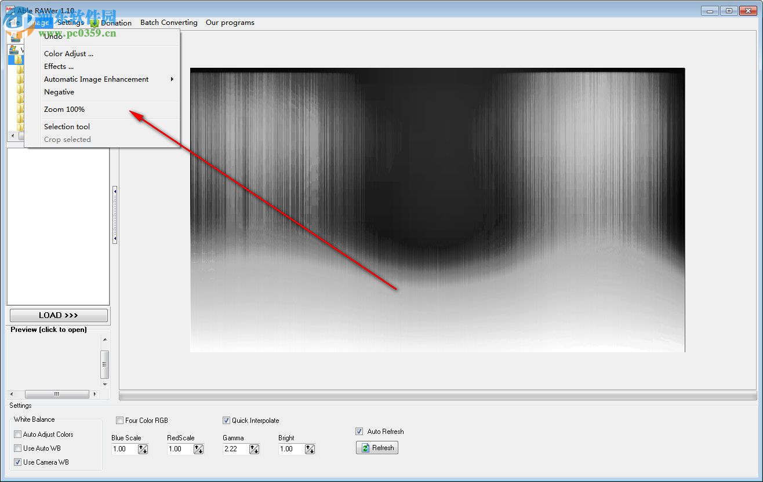Adjust Gamma using its stepper arrows
763x482 pixels.
click(254, 449)
